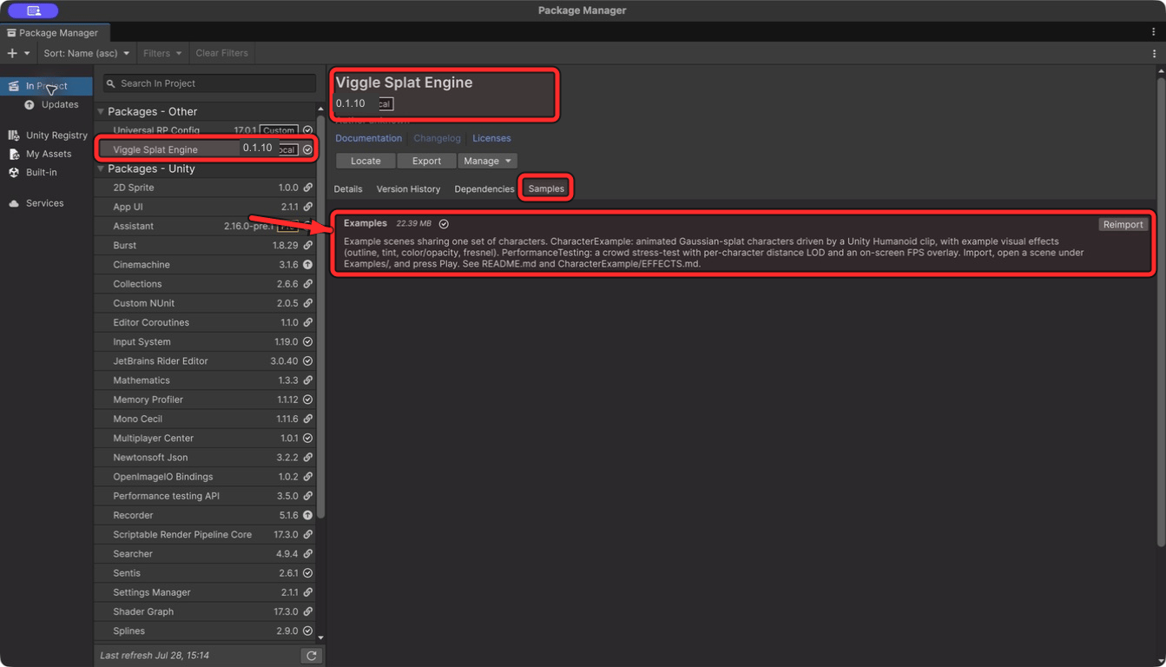Click the refresh package list button
Viewport: 1166px width, 667px height.
(x=311, y=656)
